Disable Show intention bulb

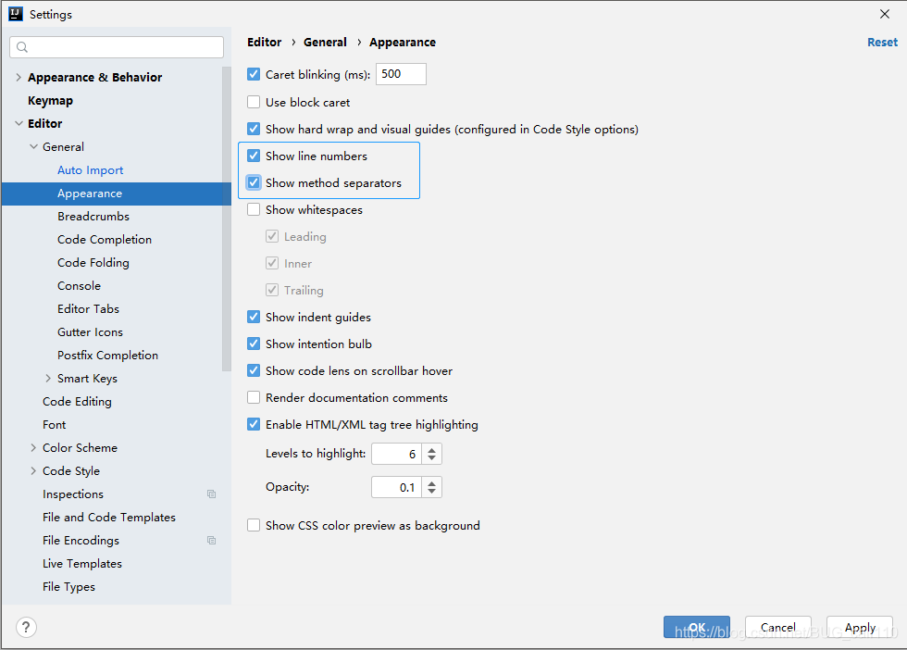[253, 344]
